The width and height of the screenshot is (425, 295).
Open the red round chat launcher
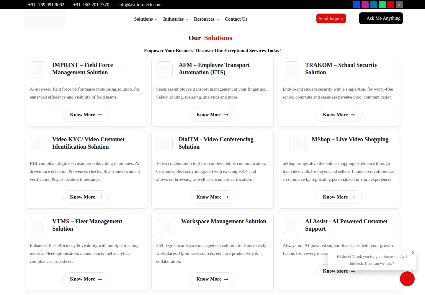[407, 279]
